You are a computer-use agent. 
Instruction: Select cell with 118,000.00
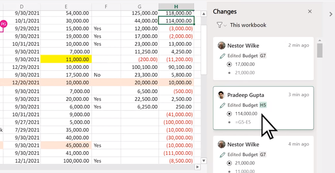tap(176, 13)
